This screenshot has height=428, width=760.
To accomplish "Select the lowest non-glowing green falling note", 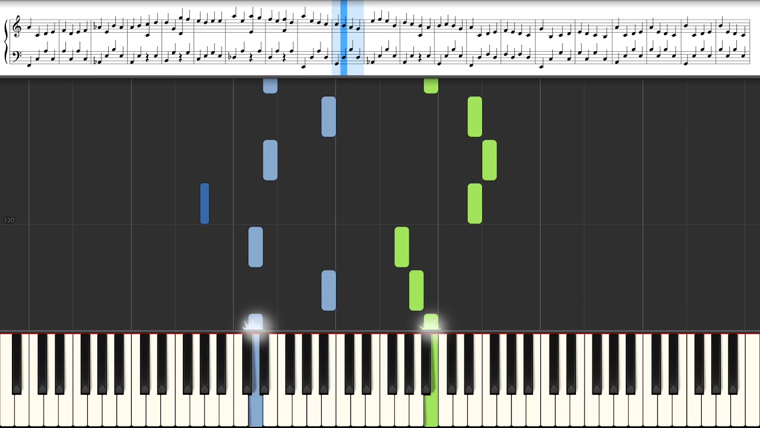I will point(416,290).
